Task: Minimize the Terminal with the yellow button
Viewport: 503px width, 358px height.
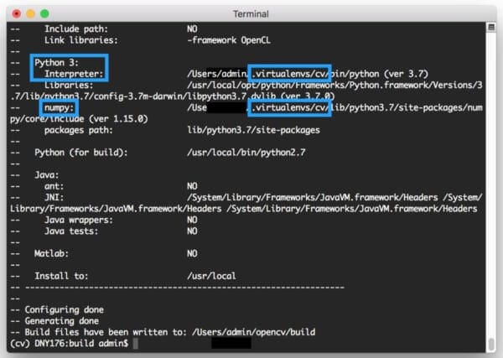Action: click(x=28, y=14)
